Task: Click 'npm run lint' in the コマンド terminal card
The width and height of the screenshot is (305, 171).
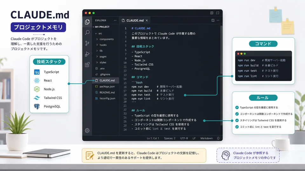Action: 247,76
